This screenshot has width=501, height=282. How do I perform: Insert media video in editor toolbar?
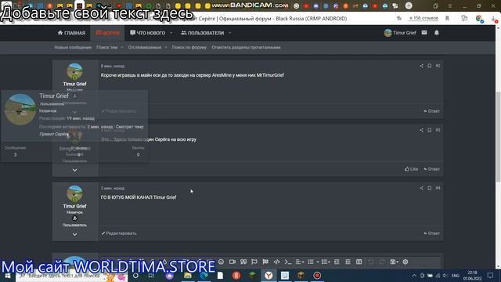[x=232, y=262]
